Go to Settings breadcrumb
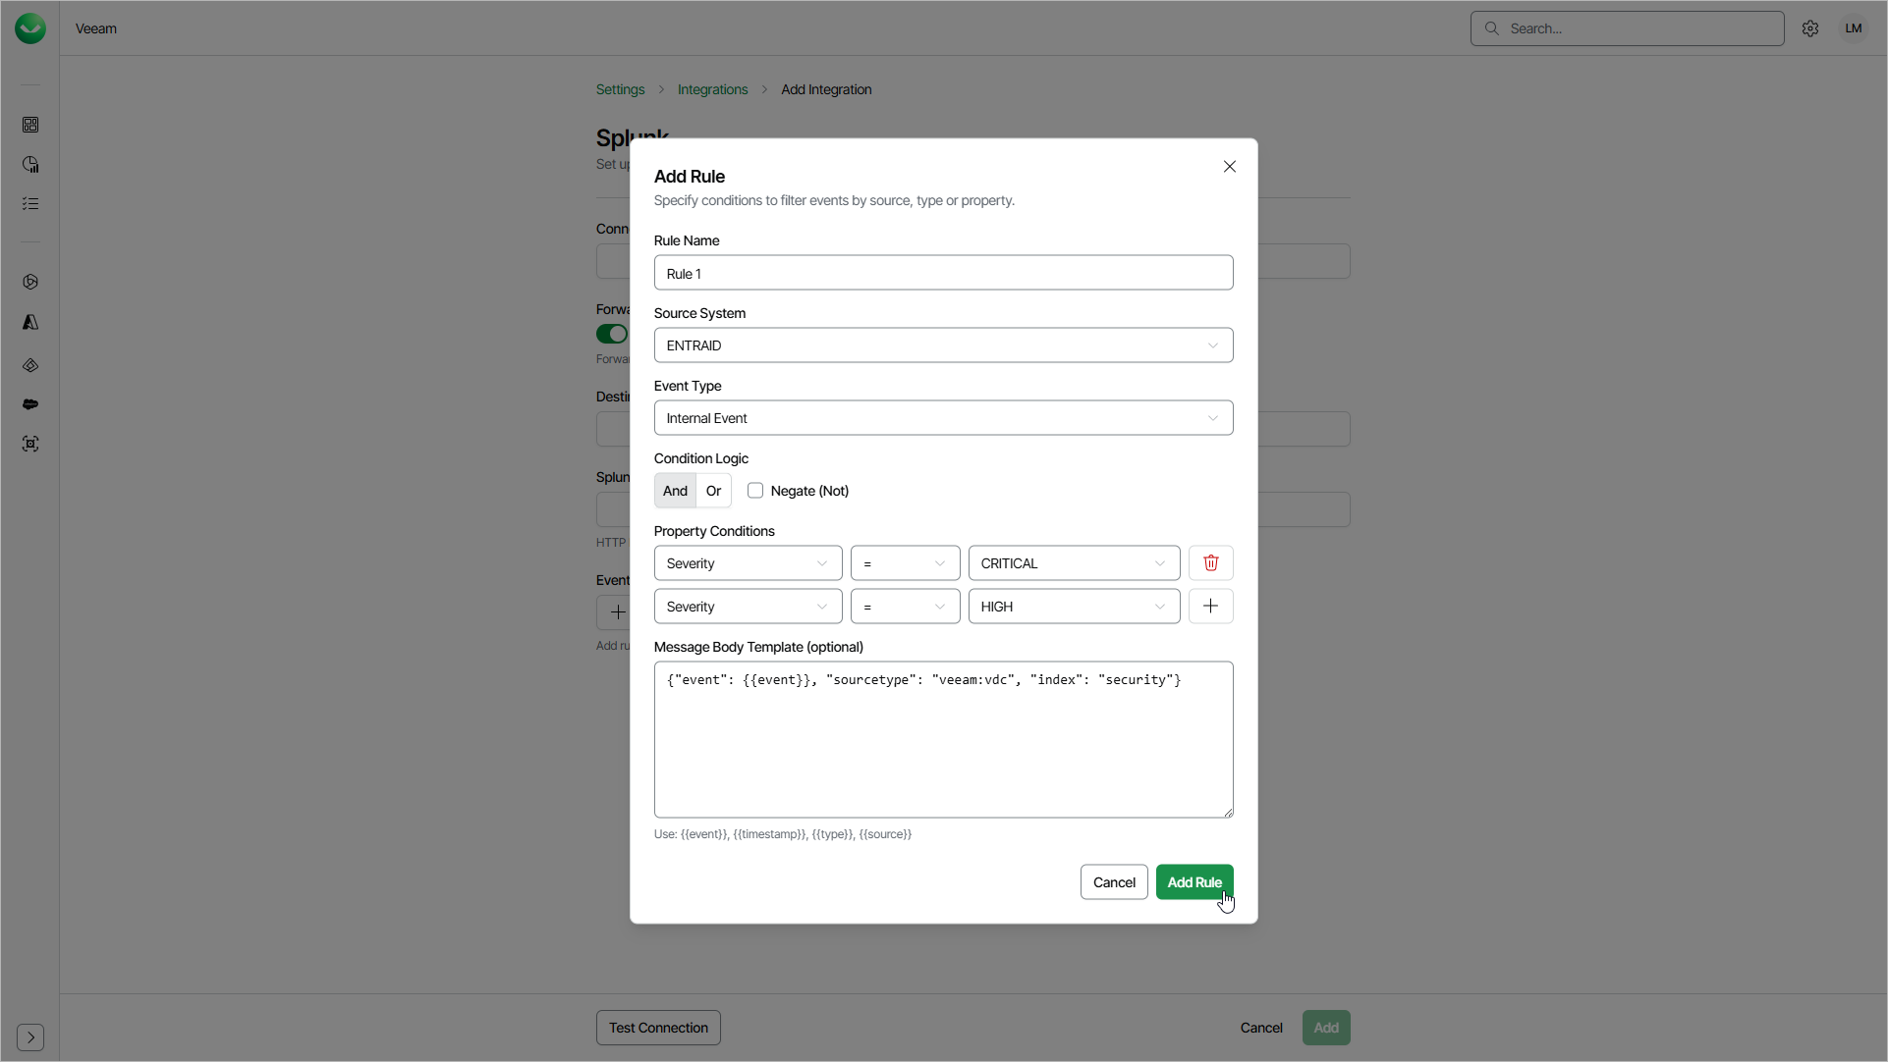 (621, 89)
